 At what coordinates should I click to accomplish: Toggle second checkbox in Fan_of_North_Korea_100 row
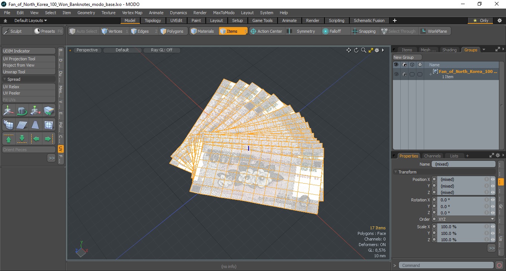[x=420, y=74]
